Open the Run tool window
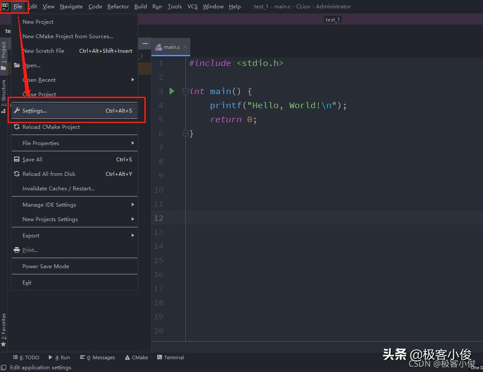This screenshot has height=372, width=483. click(59, 357)
